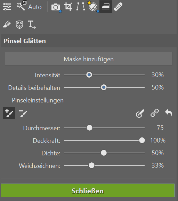Open the AI selection brush tool

click(93, 6)
